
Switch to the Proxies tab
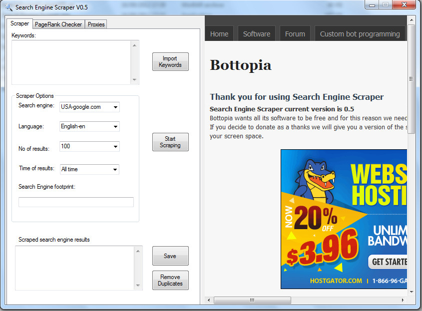(x=96, y=24)
